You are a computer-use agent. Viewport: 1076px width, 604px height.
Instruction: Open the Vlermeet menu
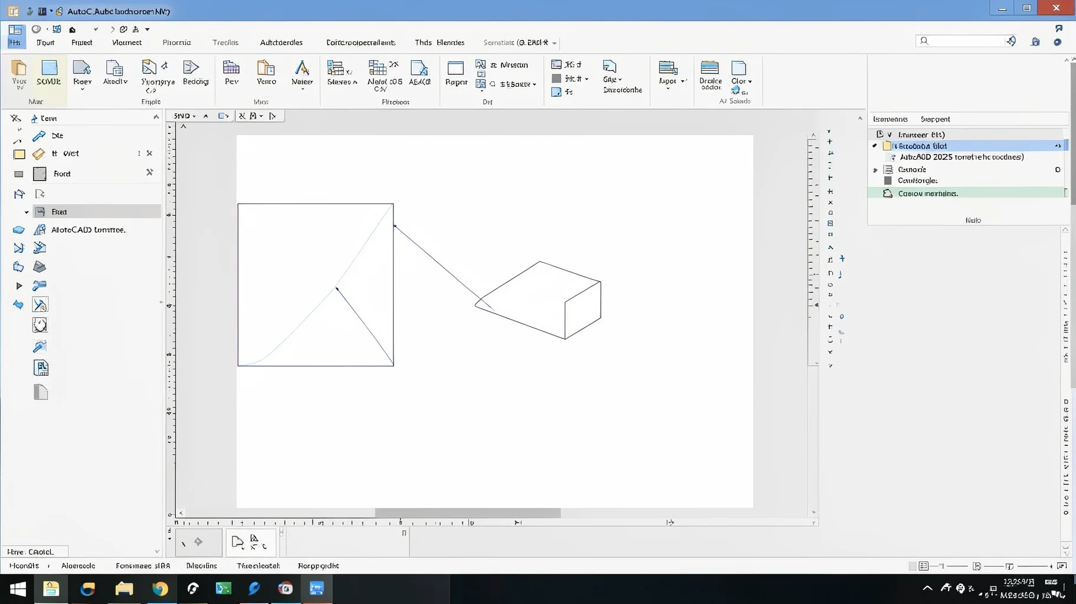click(127, 42)
